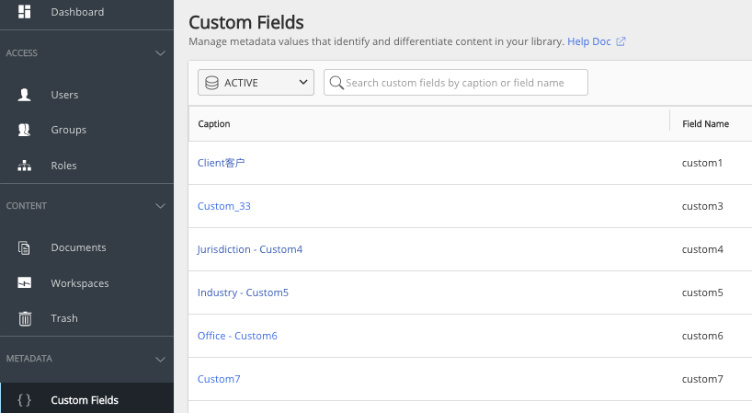Go to Roles in sidebar
The width and height of the screenshot is (752, 413).
[64, 166]
